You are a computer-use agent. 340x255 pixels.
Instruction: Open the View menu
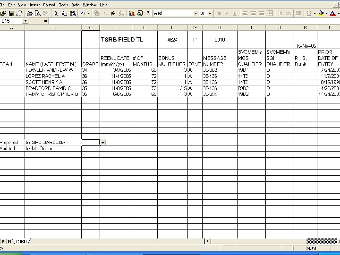click(x=22, y=5)
